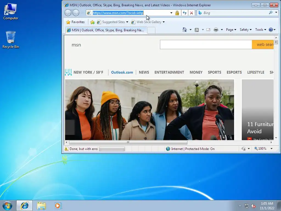The width and height of the screenshot is (281, 211).
Task: Click the magnifier search icon in Bing box
Action: tap(271, 12)
